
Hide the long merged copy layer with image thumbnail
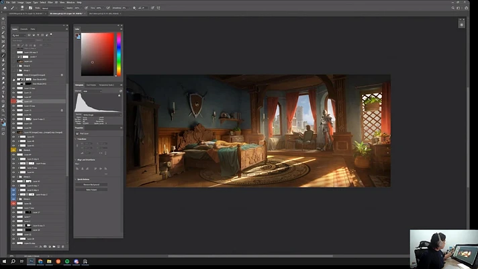[x=13, y=132]
